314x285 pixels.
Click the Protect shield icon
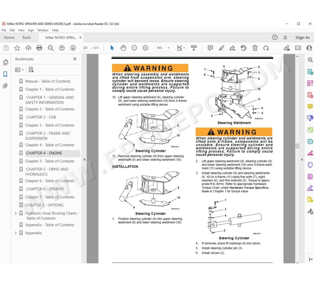tap(310, 165)
